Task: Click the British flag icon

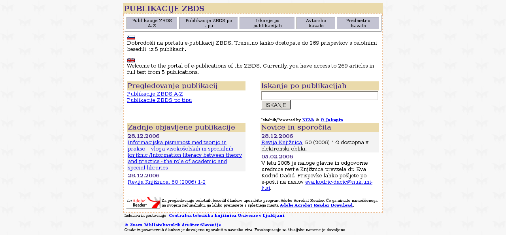Action: 130,60
